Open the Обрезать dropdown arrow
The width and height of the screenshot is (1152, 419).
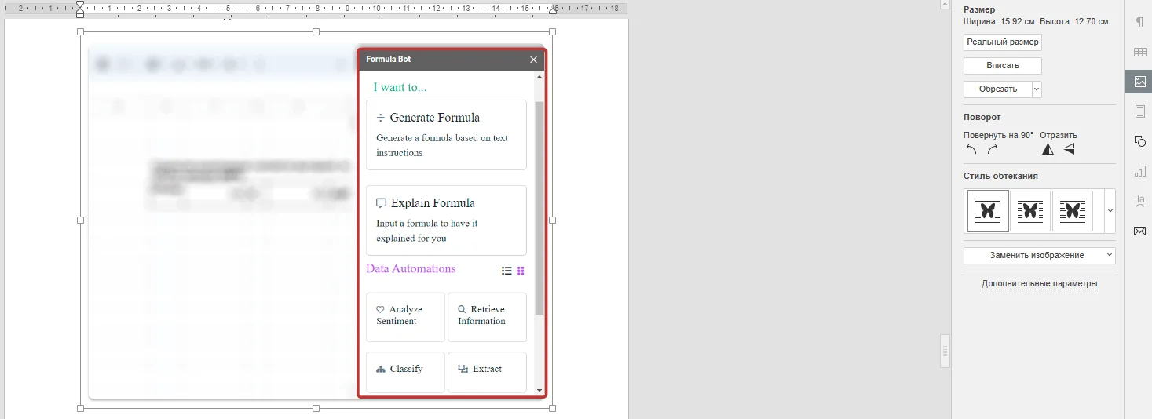point(1037,89)
